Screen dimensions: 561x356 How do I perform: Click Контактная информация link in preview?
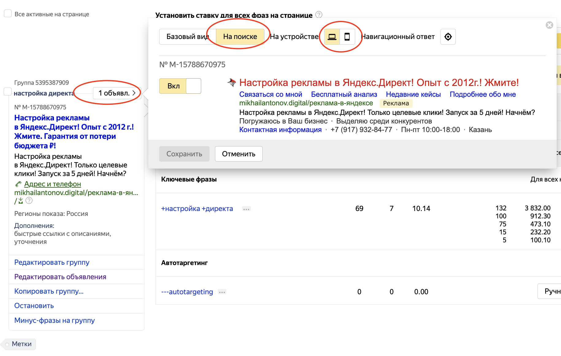(280, 130)
